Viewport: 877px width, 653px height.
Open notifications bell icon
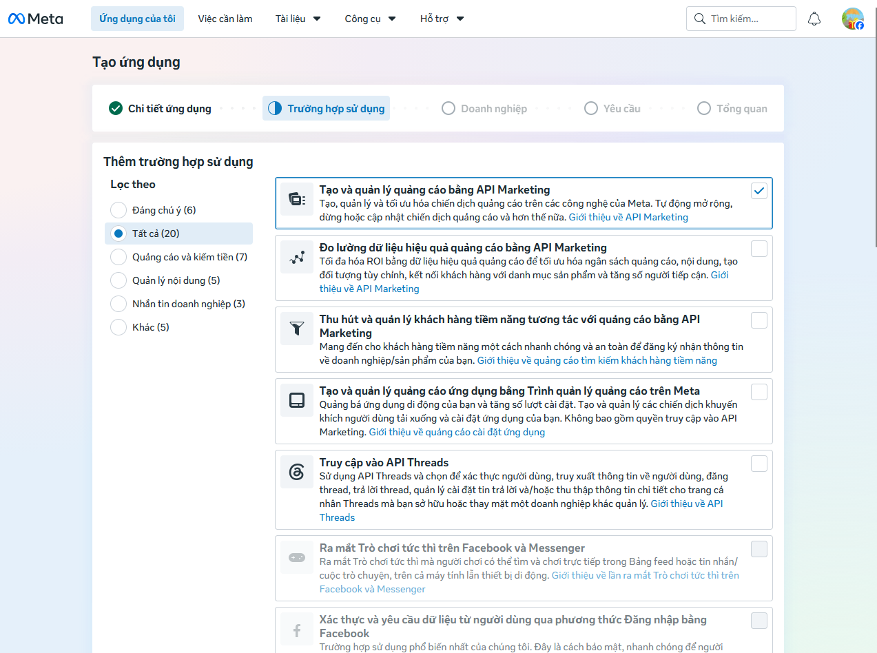click(x=814, y=19)
